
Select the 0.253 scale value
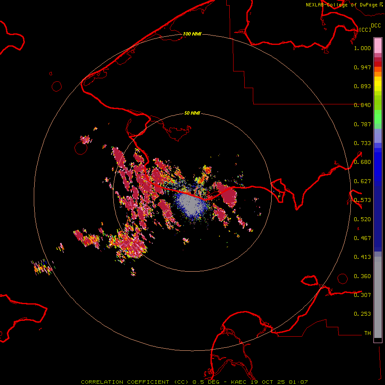click(362, 314)
